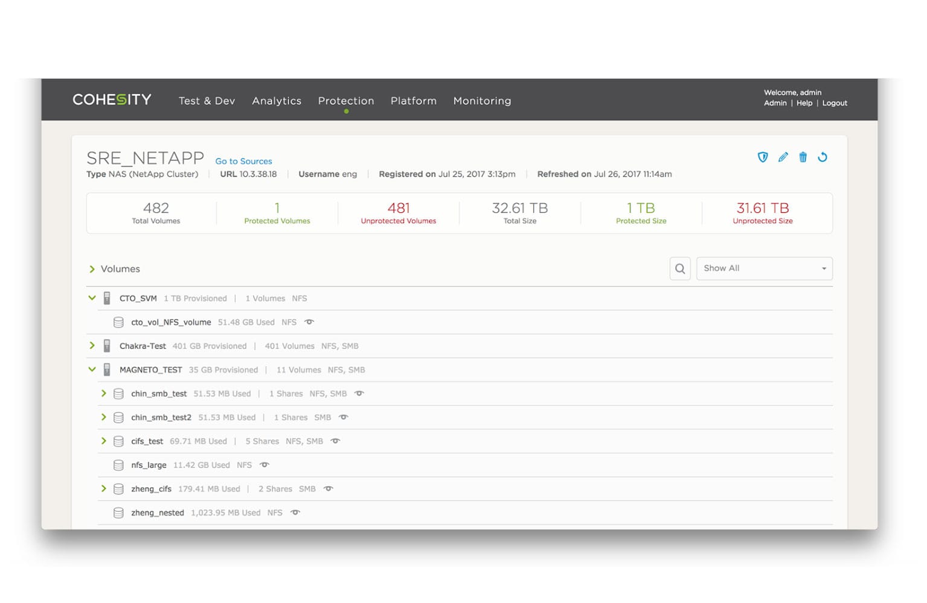Expand the Chakra-Test server row
The height and width of the screenshot is (603, 927).
pyautogui.click(x=92, y=346)
